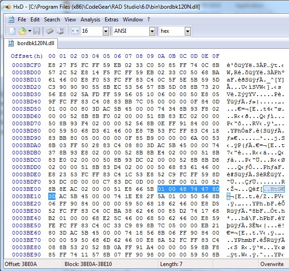
Task: Click the bytes-per-row width icon
Action: pyautogui.click(x=75, y=31)
